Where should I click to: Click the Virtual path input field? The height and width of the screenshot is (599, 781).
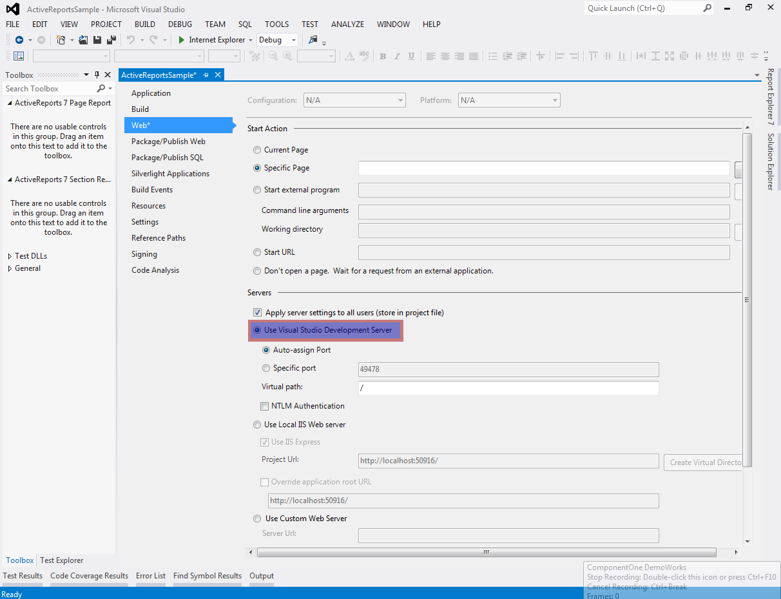tap(508, 388)
